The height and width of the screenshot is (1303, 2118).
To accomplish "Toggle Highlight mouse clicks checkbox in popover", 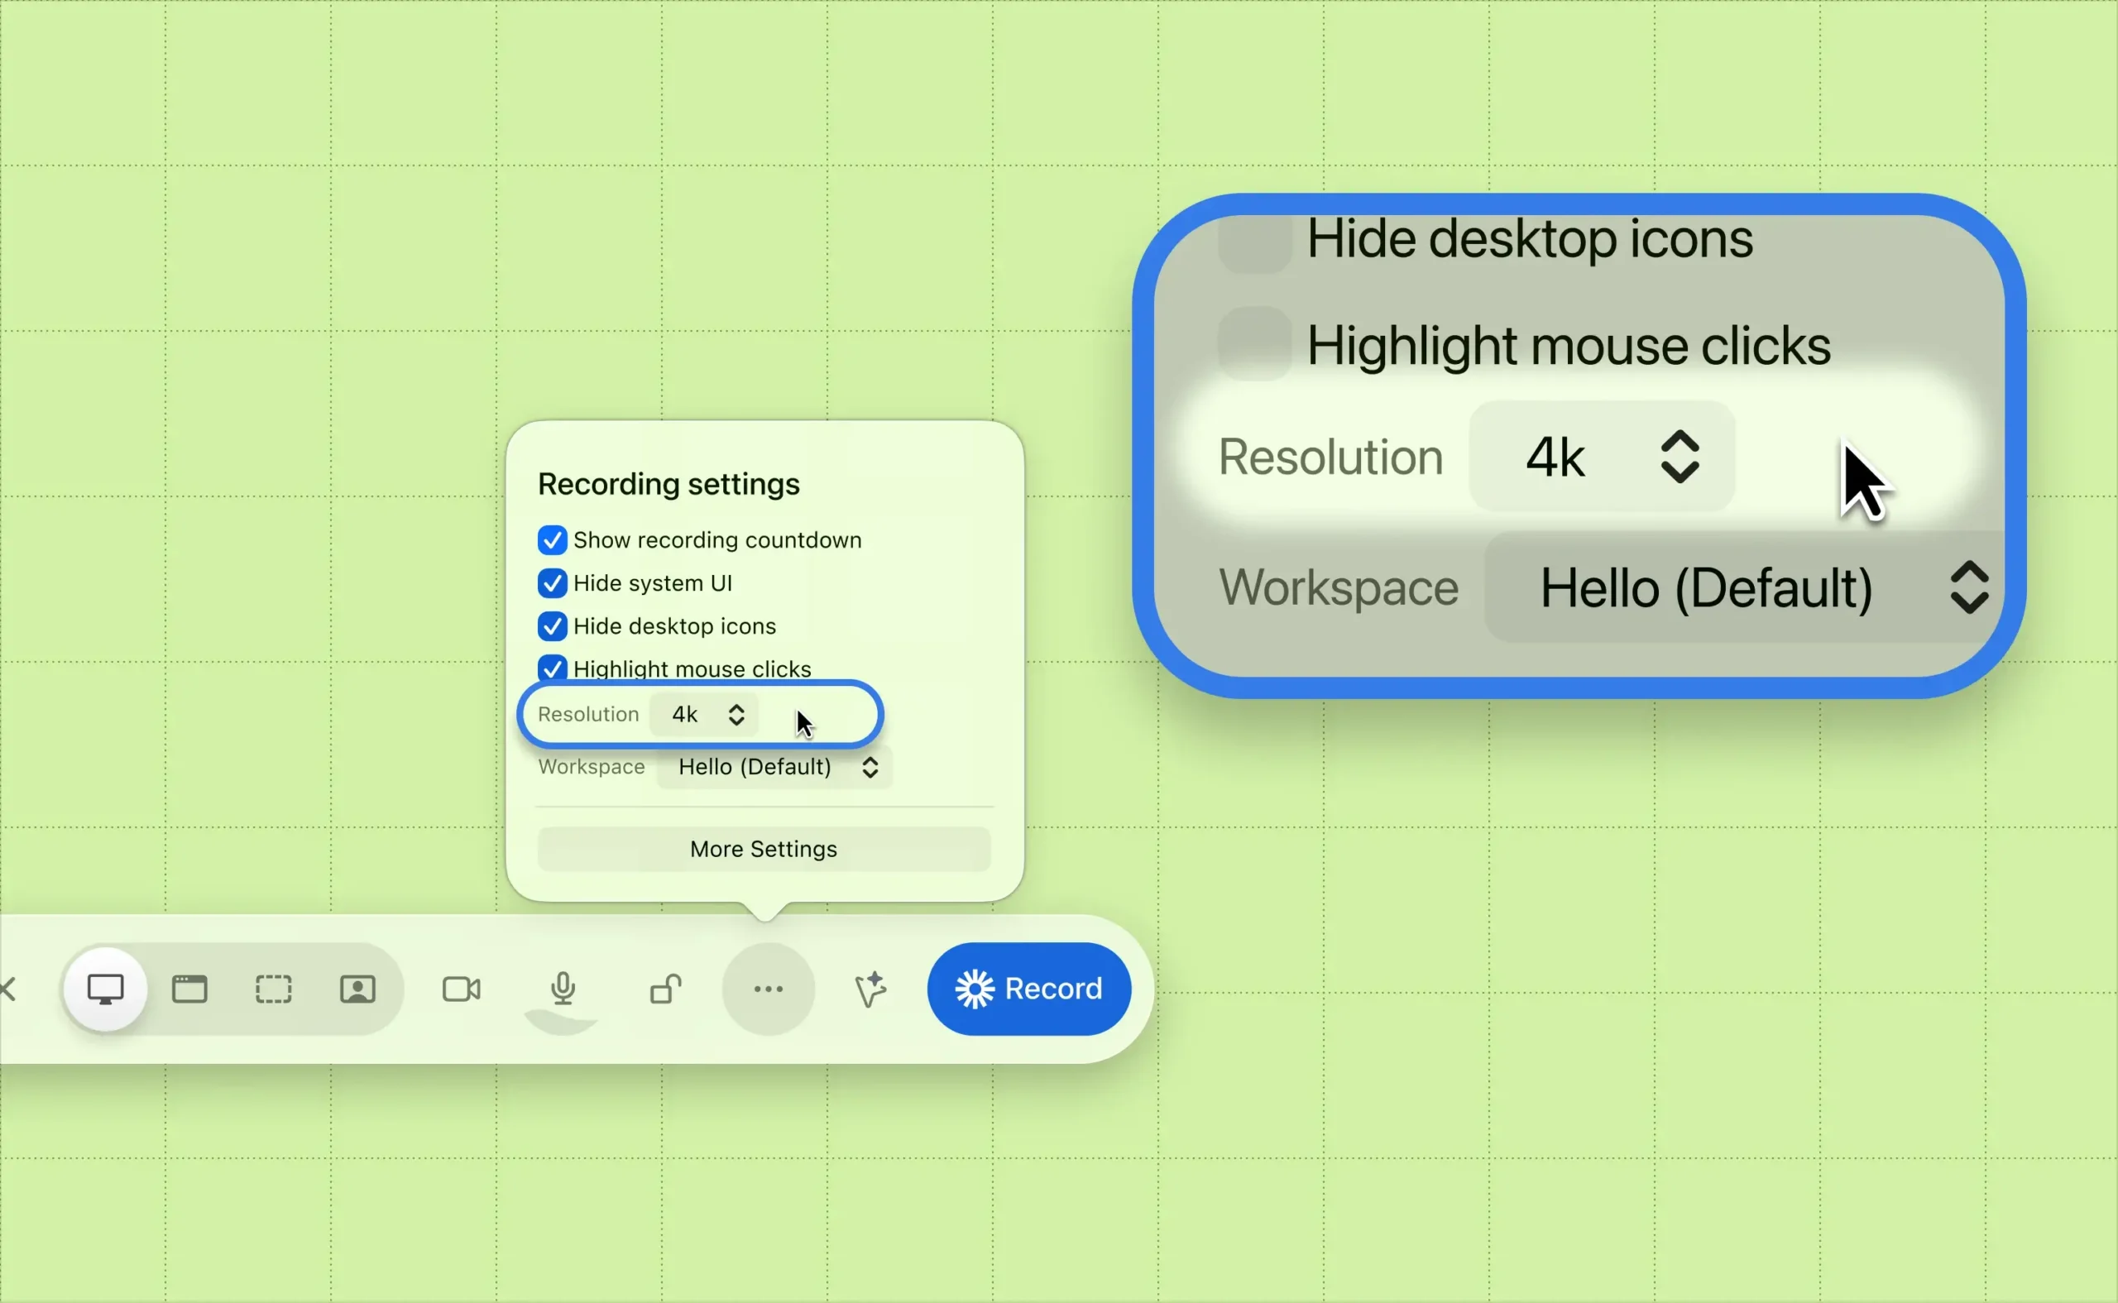I will pos(553,668).
